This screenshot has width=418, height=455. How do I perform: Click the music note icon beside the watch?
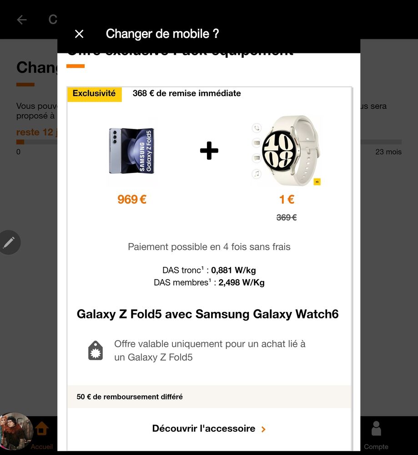tap(257, 174)
